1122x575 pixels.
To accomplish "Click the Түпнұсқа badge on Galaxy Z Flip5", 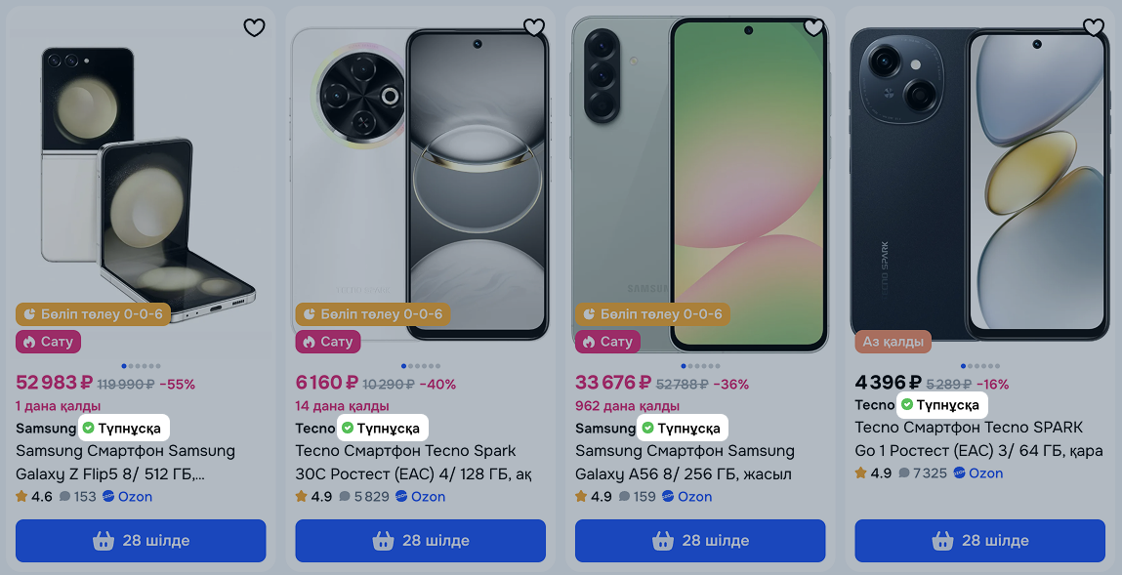I will tap(124, 429).
